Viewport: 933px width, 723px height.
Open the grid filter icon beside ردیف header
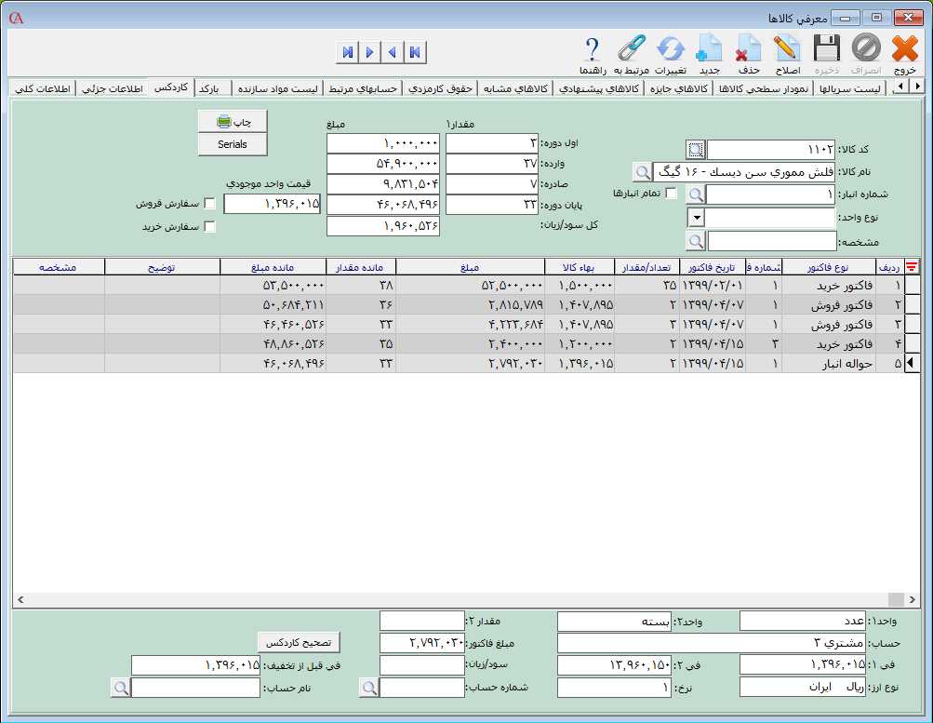point(912,267)
